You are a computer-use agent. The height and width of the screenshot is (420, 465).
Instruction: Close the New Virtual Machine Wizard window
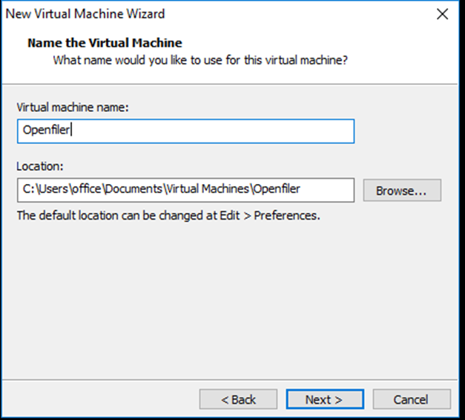[442, 14]
